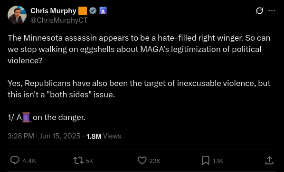This screenshot has width=284, height=172.
Task: Open the repost arrows icon menu
Action: 78,161
